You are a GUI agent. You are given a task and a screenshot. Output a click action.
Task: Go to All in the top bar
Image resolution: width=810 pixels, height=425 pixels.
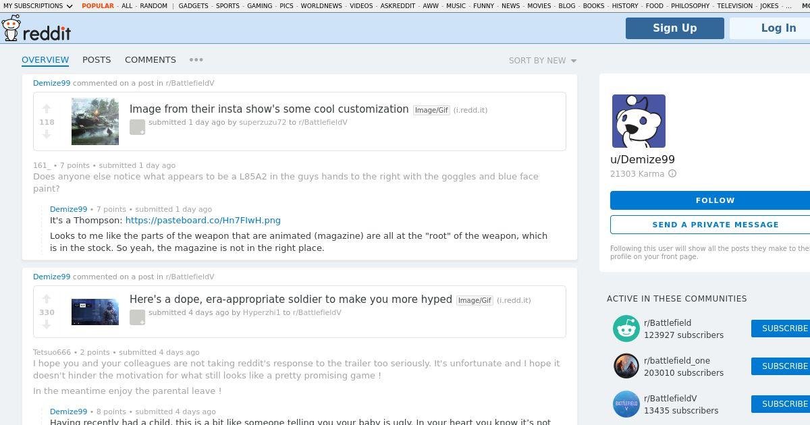(127, 6)
